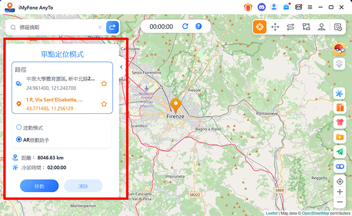Screen dimensions: 352x216
Task: Select the joystick mode icon
Action: click(322, 27)
